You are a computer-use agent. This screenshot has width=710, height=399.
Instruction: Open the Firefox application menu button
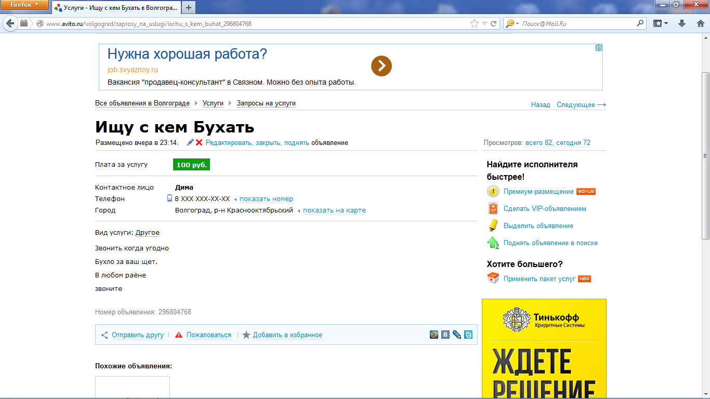point(24,5)
